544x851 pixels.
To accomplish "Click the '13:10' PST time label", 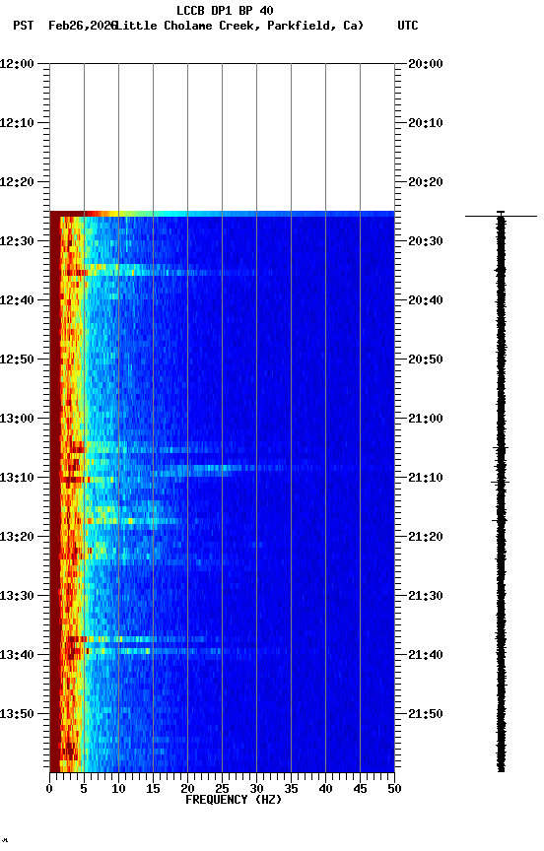I will (x=17, y=478).
